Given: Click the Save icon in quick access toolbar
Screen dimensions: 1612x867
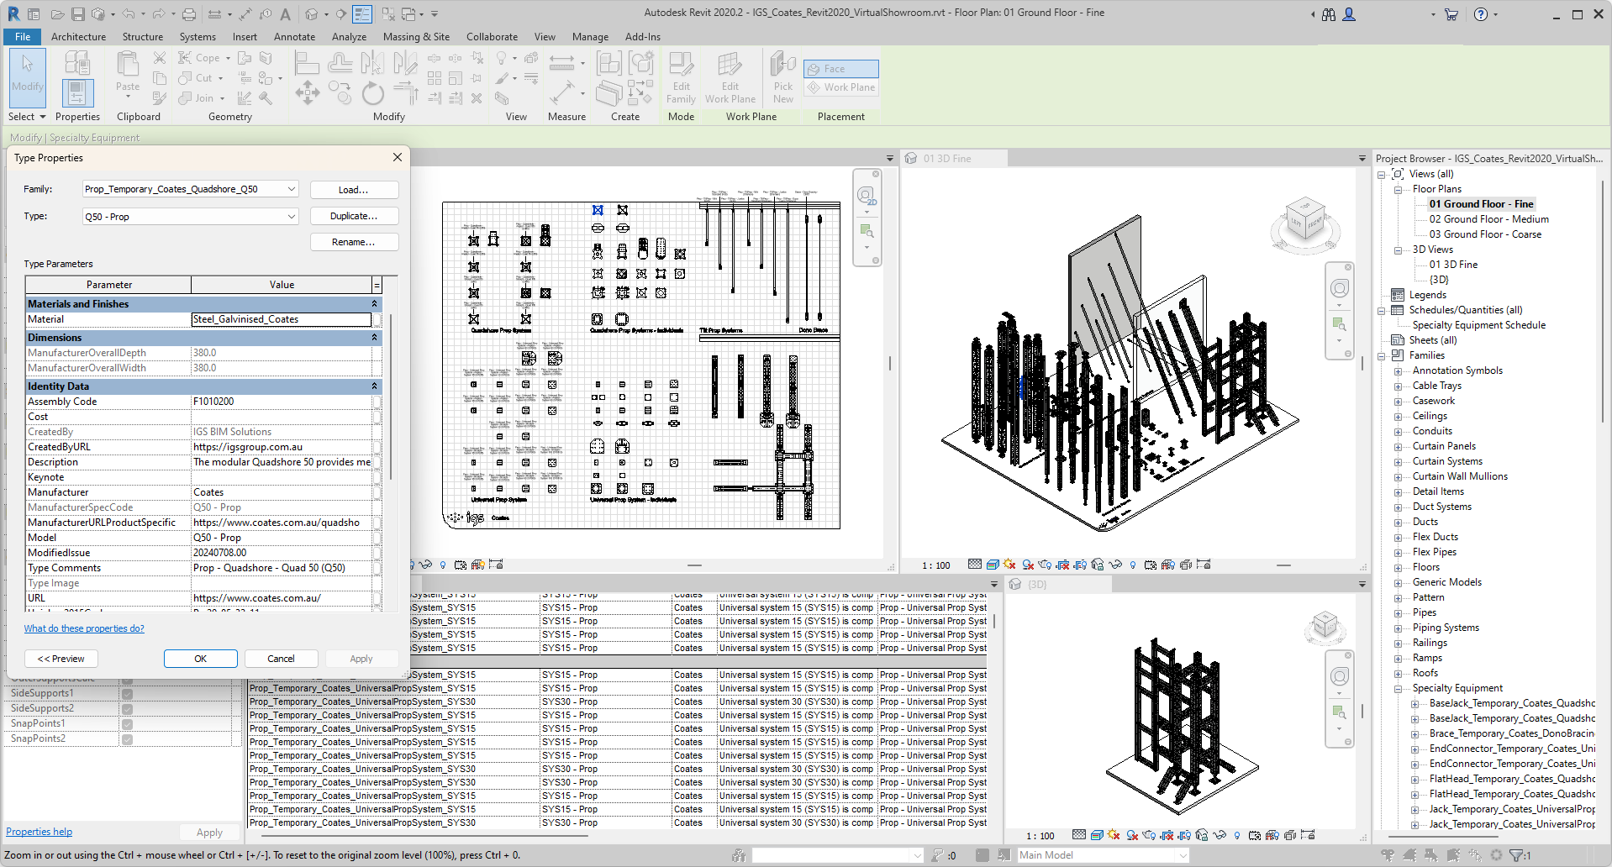Looking at the screenshot, I should point(77,14).
